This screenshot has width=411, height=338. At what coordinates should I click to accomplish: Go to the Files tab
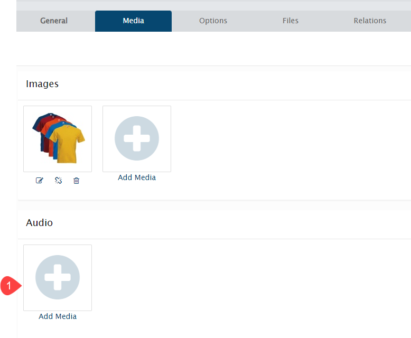291,21
